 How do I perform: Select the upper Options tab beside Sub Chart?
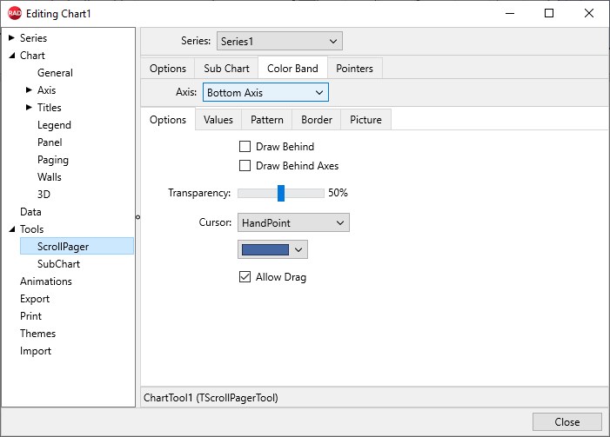tap(168, 69)
